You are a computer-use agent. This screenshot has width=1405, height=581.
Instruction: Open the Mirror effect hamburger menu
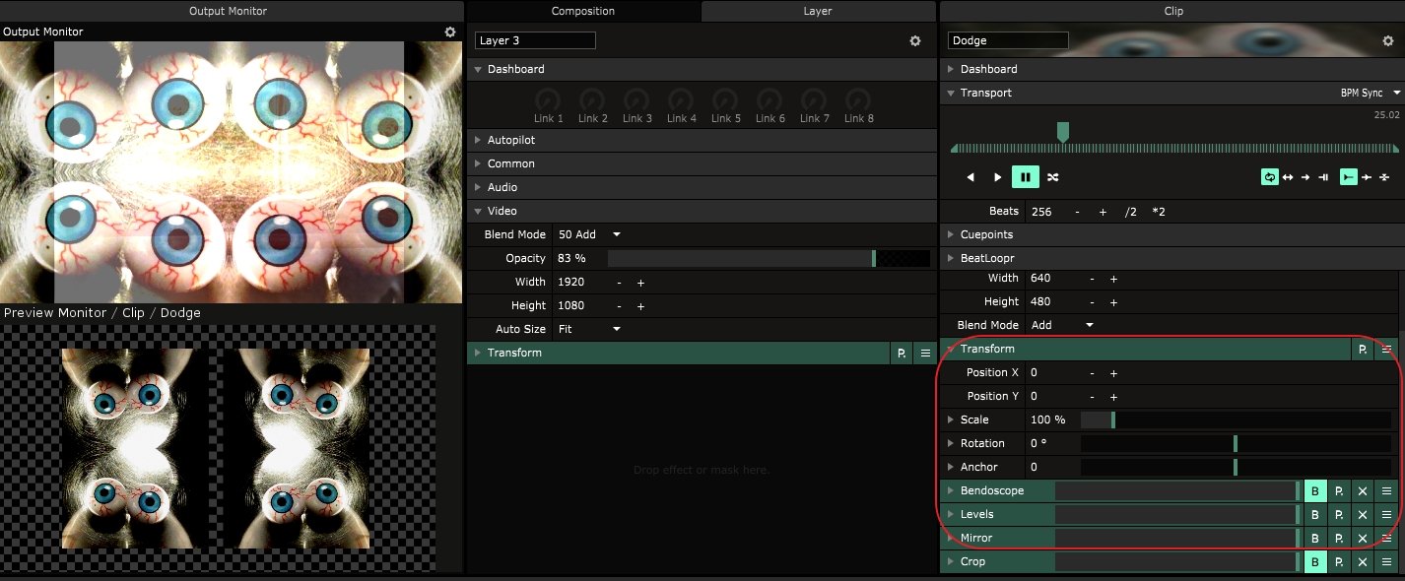point(1386,538)
